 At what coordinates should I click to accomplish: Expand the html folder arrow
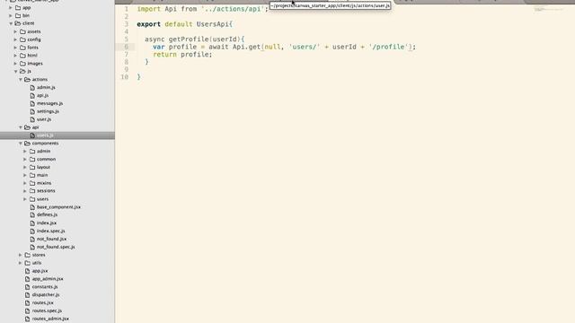point(15,56)
